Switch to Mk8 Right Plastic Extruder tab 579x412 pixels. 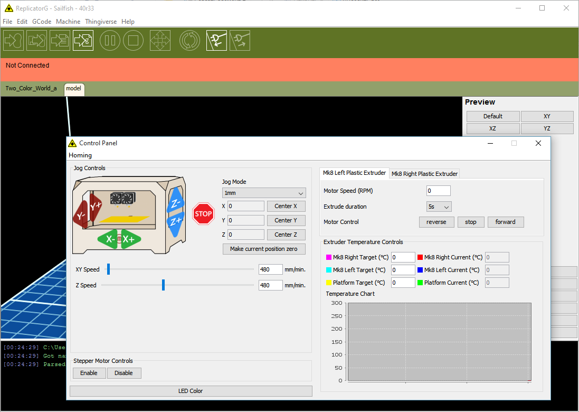click(x=424, y=174)
